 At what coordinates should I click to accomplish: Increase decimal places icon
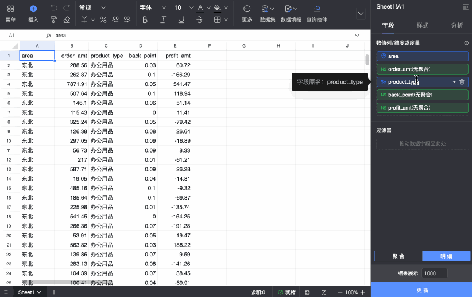[127, 19]
